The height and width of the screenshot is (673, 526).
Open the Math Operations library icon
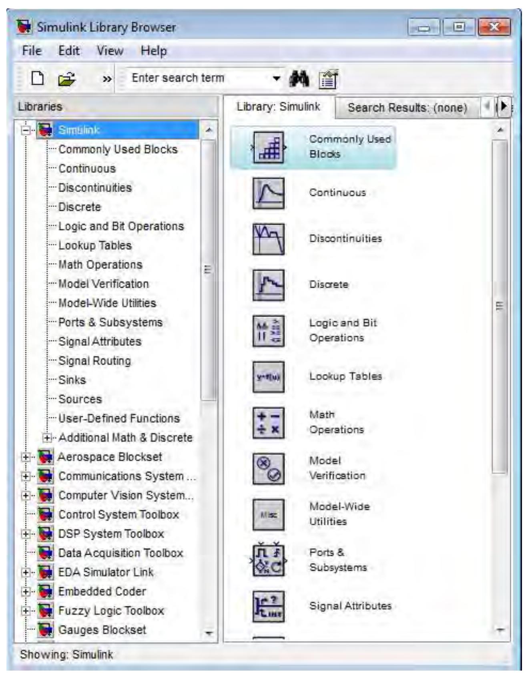pyautogui.click(x=269, y=423)
